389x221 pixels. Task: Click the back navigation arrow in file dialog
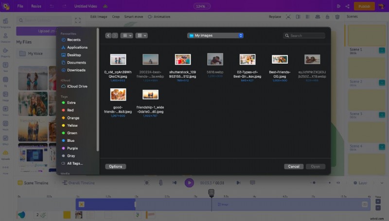tap(108, 35)
